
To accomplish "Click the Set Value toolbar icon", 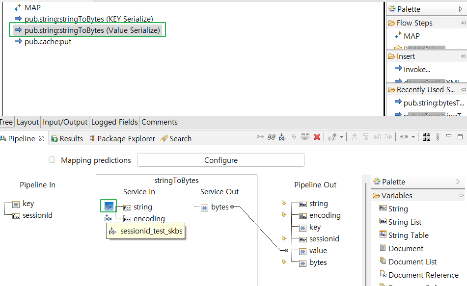I will 283,137.
